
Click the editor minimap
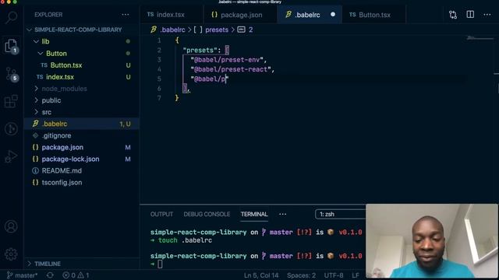[480, 39]
